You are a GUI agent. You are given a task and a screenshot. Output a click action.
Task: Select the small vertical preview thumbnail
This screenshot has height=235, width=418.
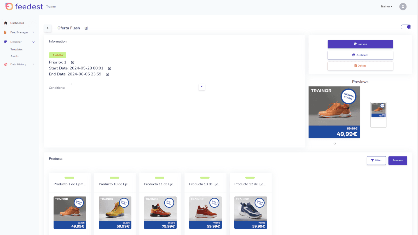tap(378, 115)
